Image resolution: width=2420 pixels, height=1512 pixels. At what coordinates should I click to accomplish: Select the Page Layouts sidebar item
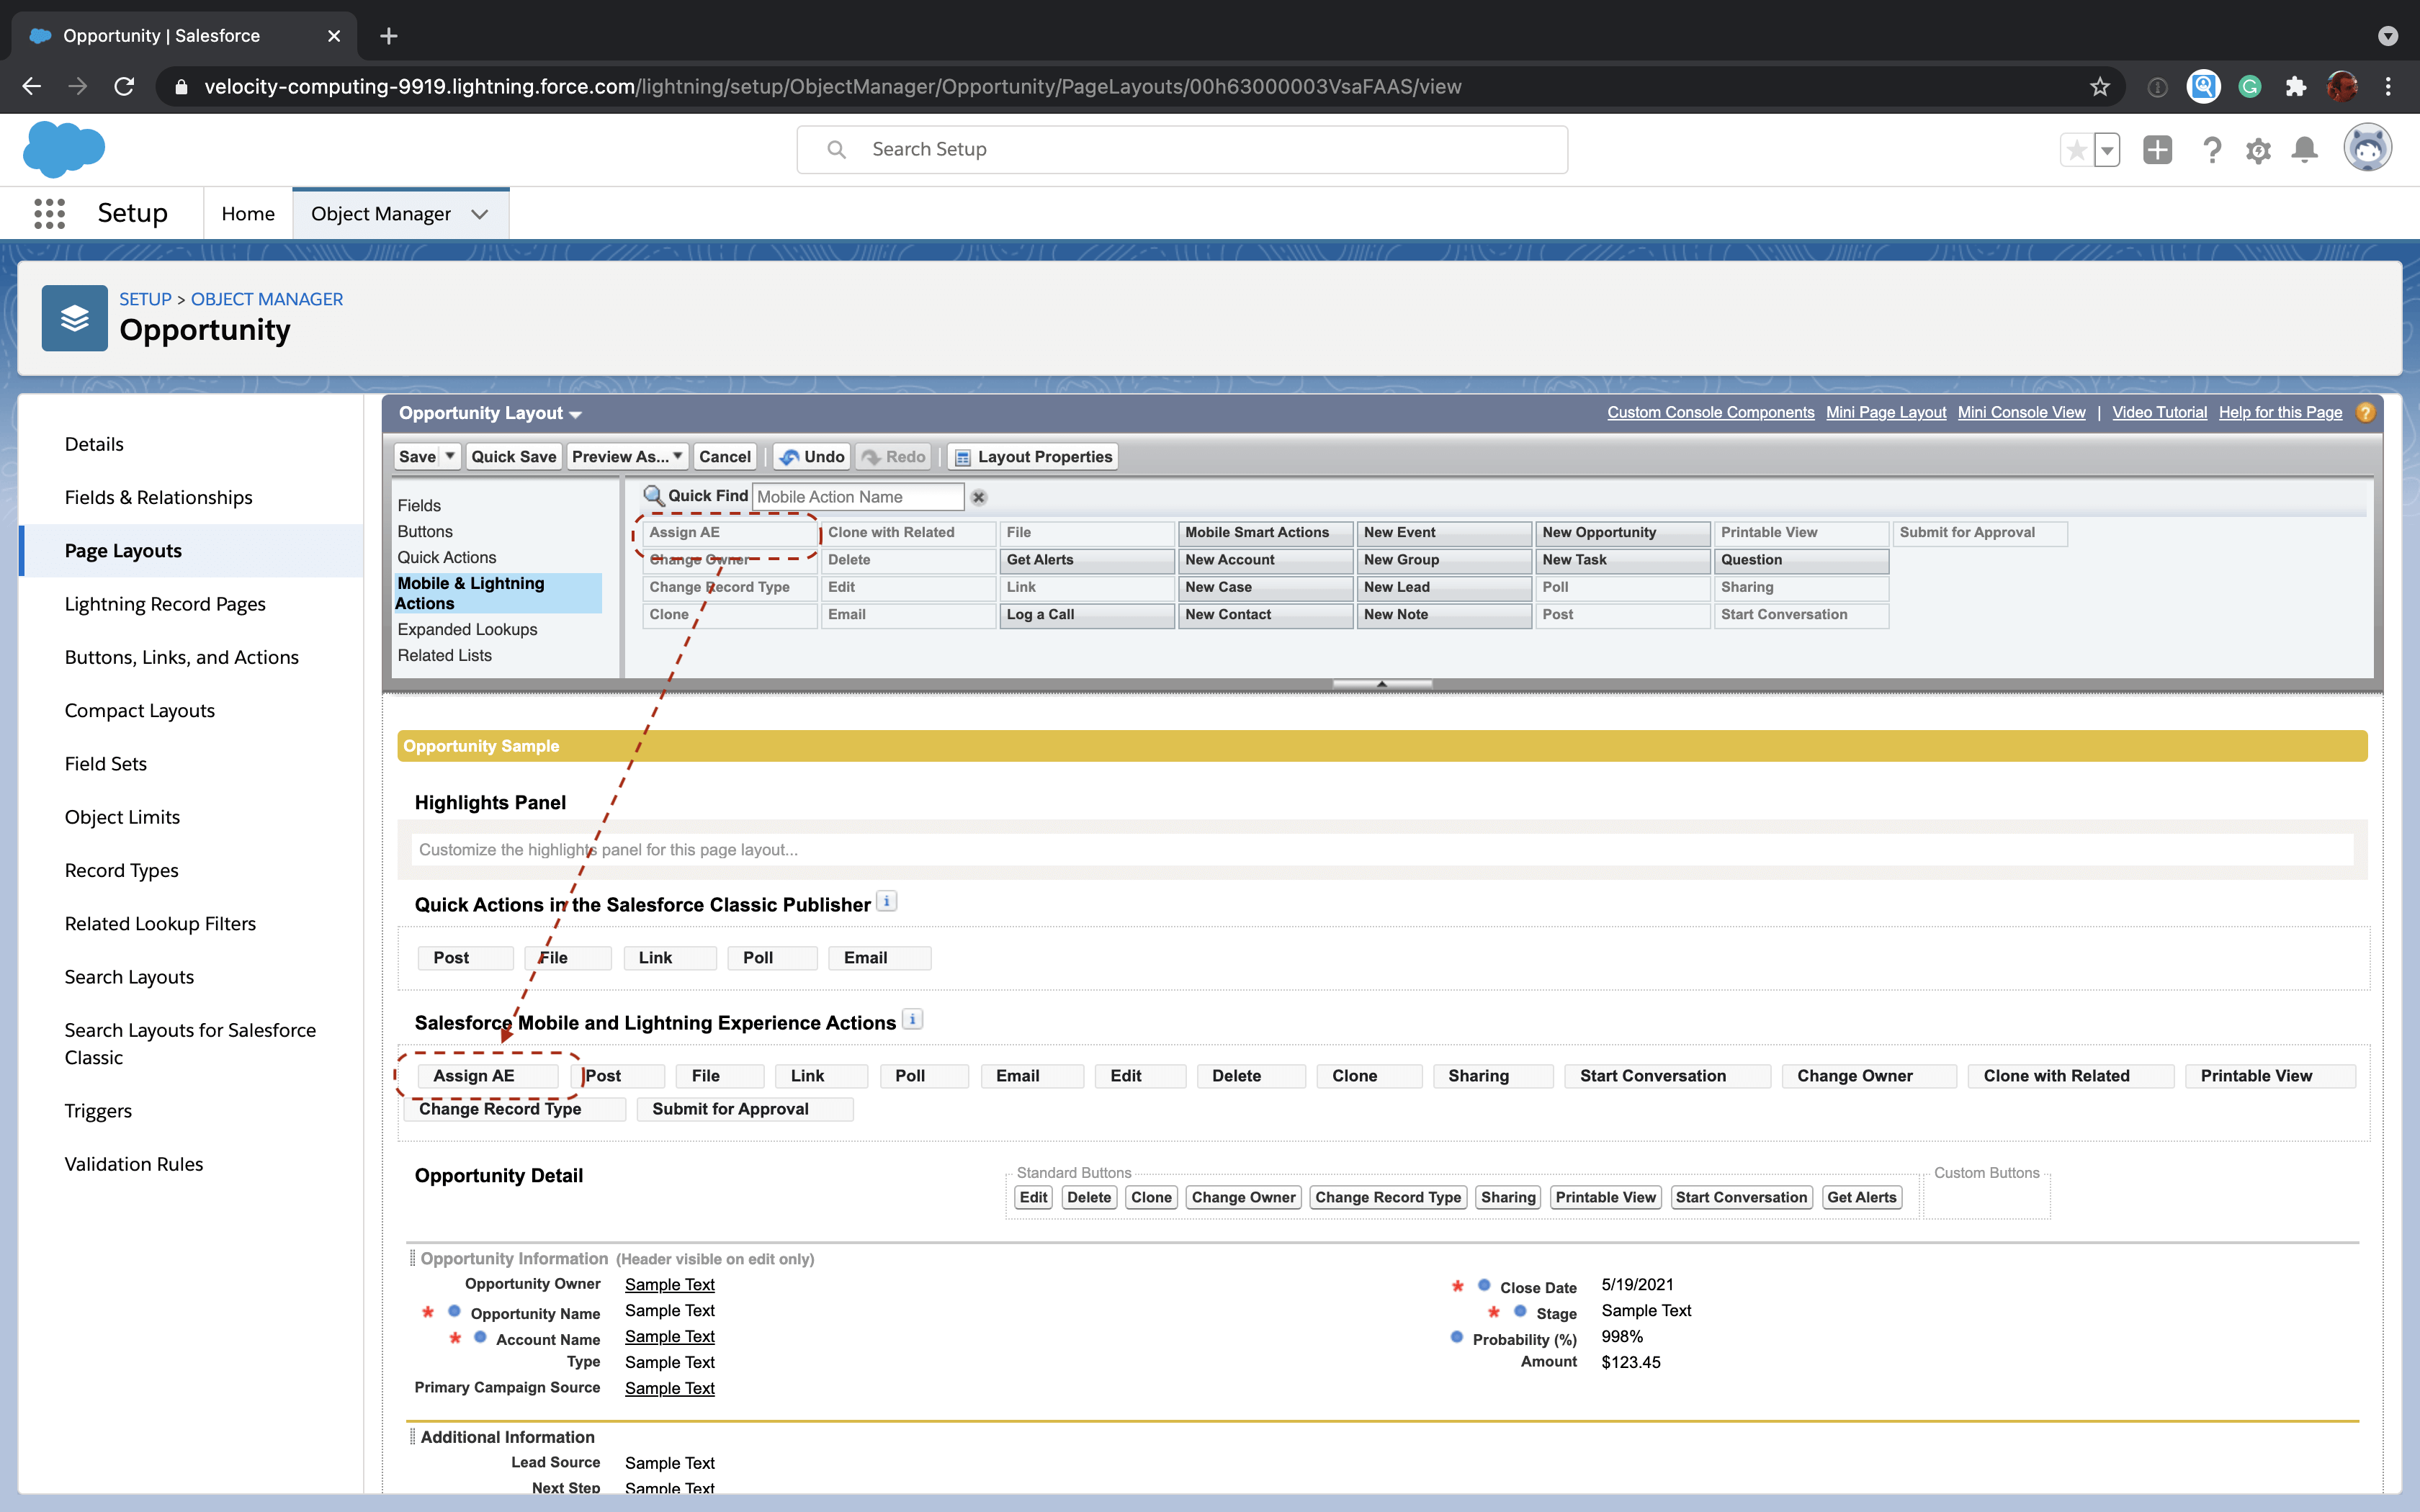pos(122,549)
